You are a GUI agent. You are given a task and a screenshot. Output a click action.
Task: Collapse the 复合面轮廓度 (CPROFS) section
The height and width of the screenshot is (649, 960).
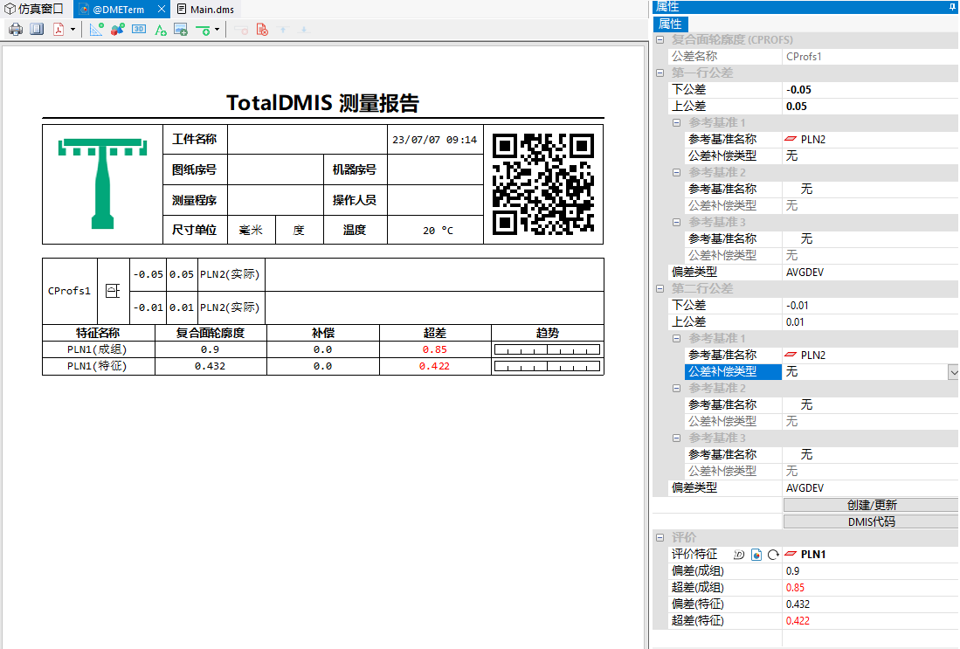[x=660, y=40]
